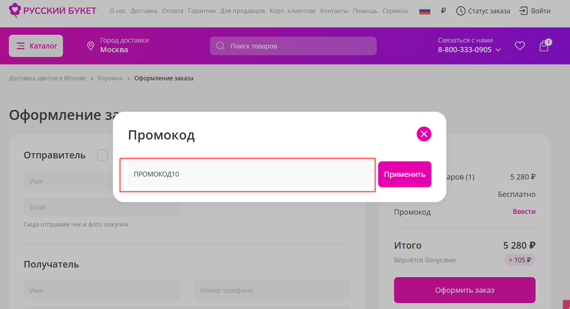Apply promo code with Применить button

(x=404, y=174)
